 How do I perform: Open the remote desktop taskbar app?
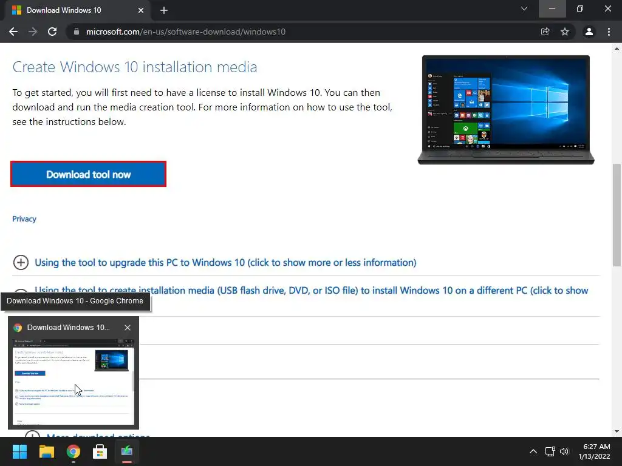(x=127, y=451)
